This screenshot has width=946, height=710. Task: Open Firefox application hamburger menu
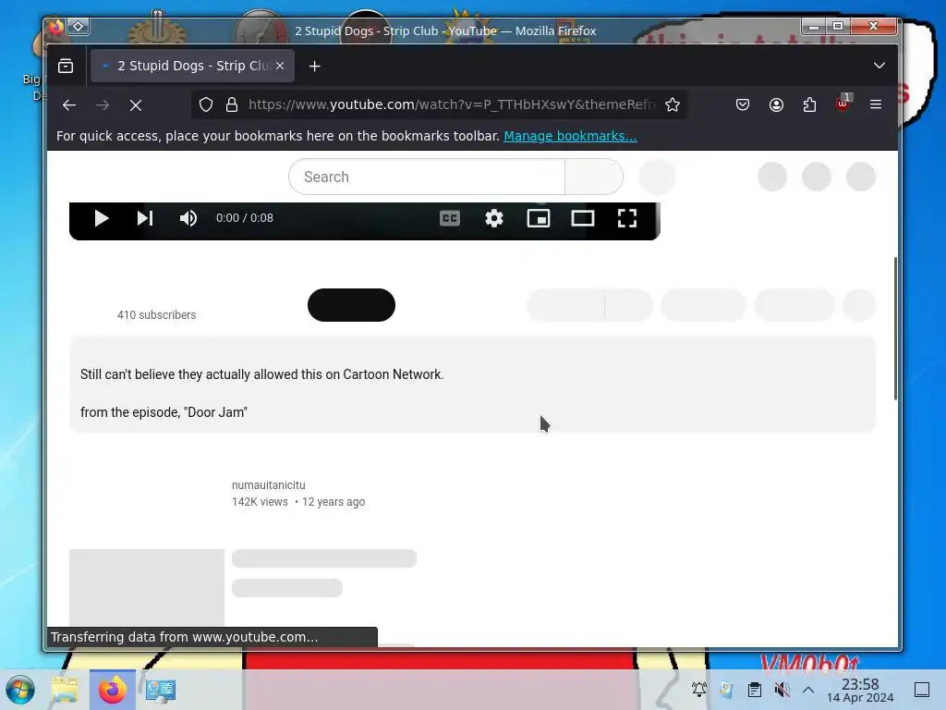point(876,105)
